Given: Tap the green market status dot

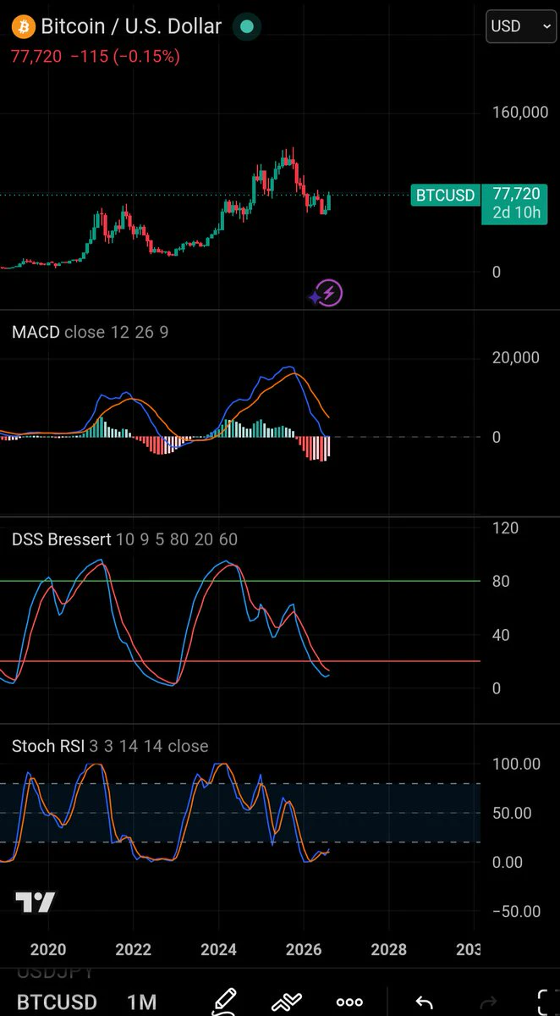Looking at the screenshot, I should pos(245,27).
